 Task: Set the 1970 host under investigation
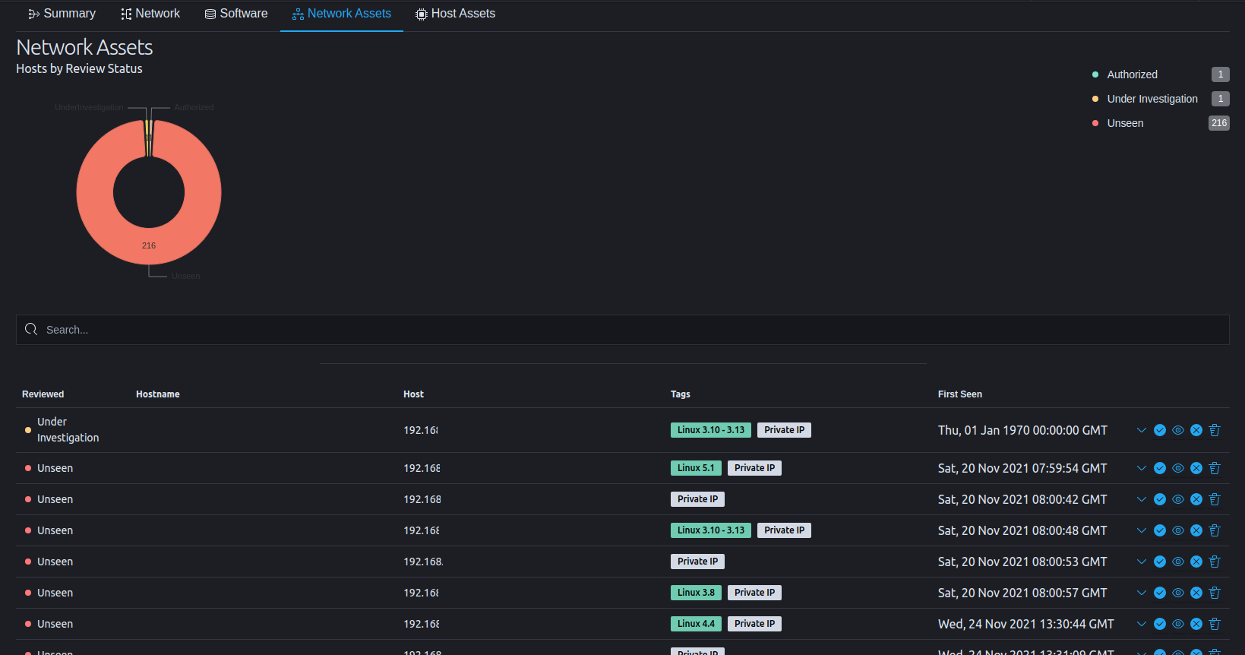coord(1178,430)
